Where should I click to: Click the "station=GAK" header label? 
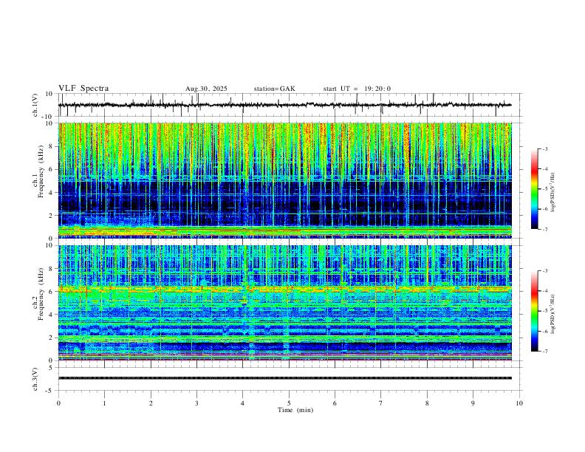point(274,89)
